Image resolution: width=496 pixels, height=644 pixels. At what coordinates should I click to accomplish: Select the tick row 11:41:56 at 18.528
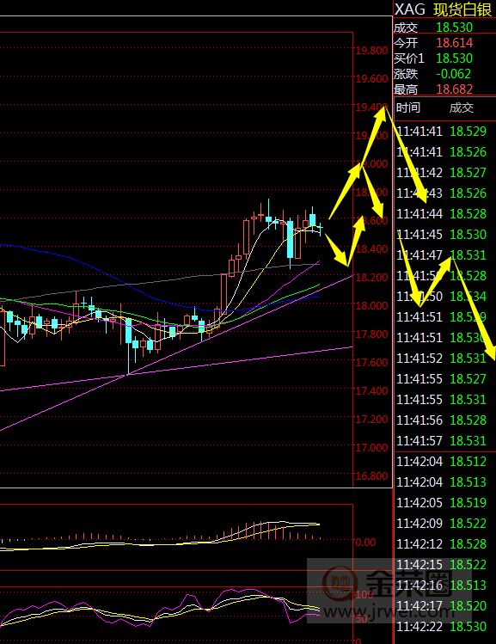(441, 420)
